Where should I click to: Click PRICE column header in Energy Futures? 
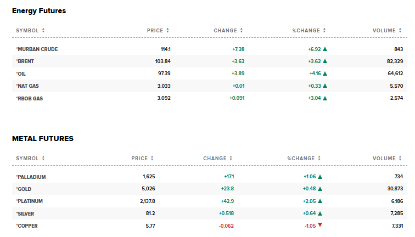(x=155, y=30)
